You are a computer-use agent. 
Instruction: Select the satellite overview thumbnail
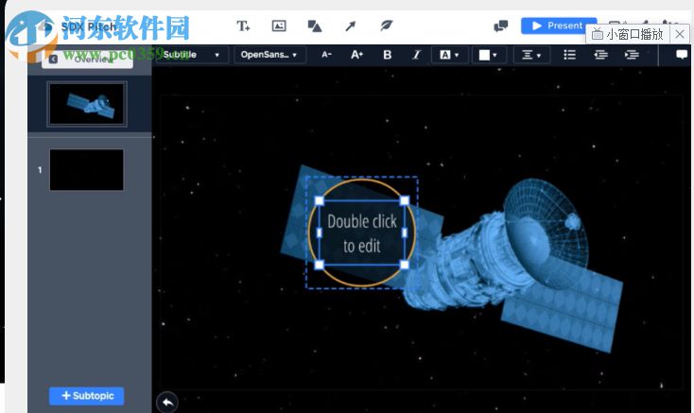point(87,104)
